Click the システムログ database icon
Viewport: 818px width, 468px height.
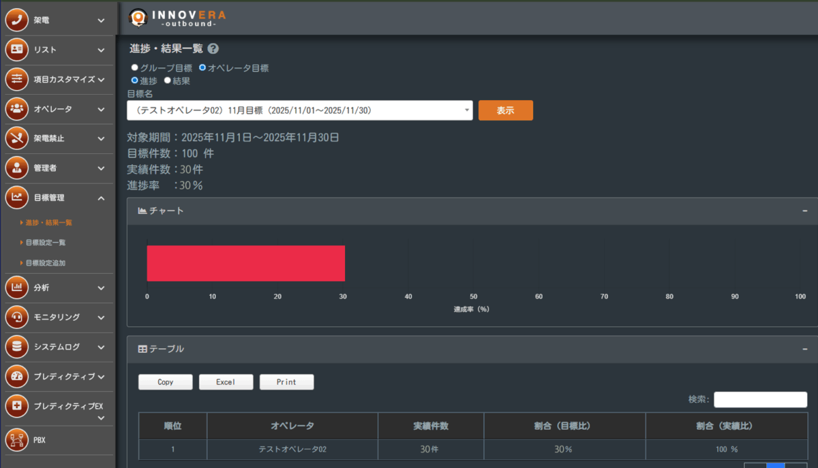(x=17, y=347)
